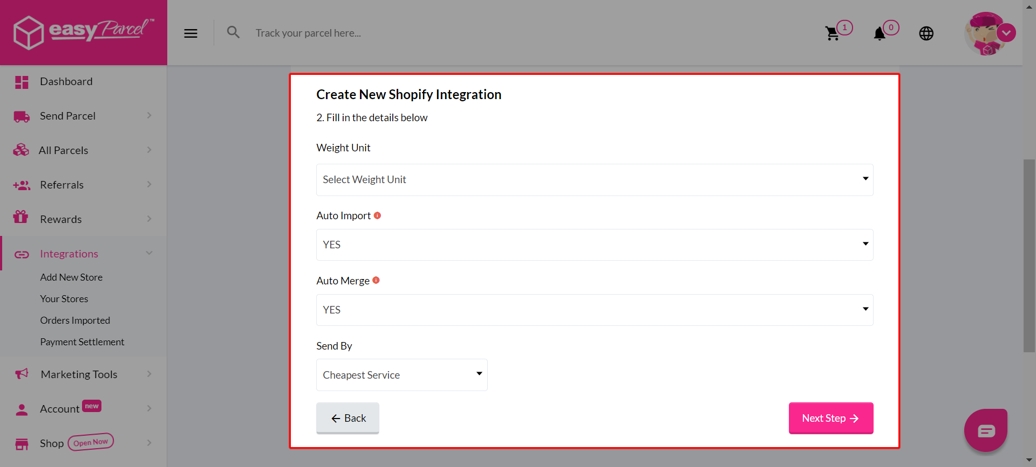Go to Add New Store
The height and width of the screenshot is (467, 1036).
[x=71, y=277]
